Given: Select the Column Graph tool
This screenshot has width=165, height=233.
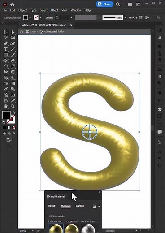Looking at the screenshot, I should [13, 95].
